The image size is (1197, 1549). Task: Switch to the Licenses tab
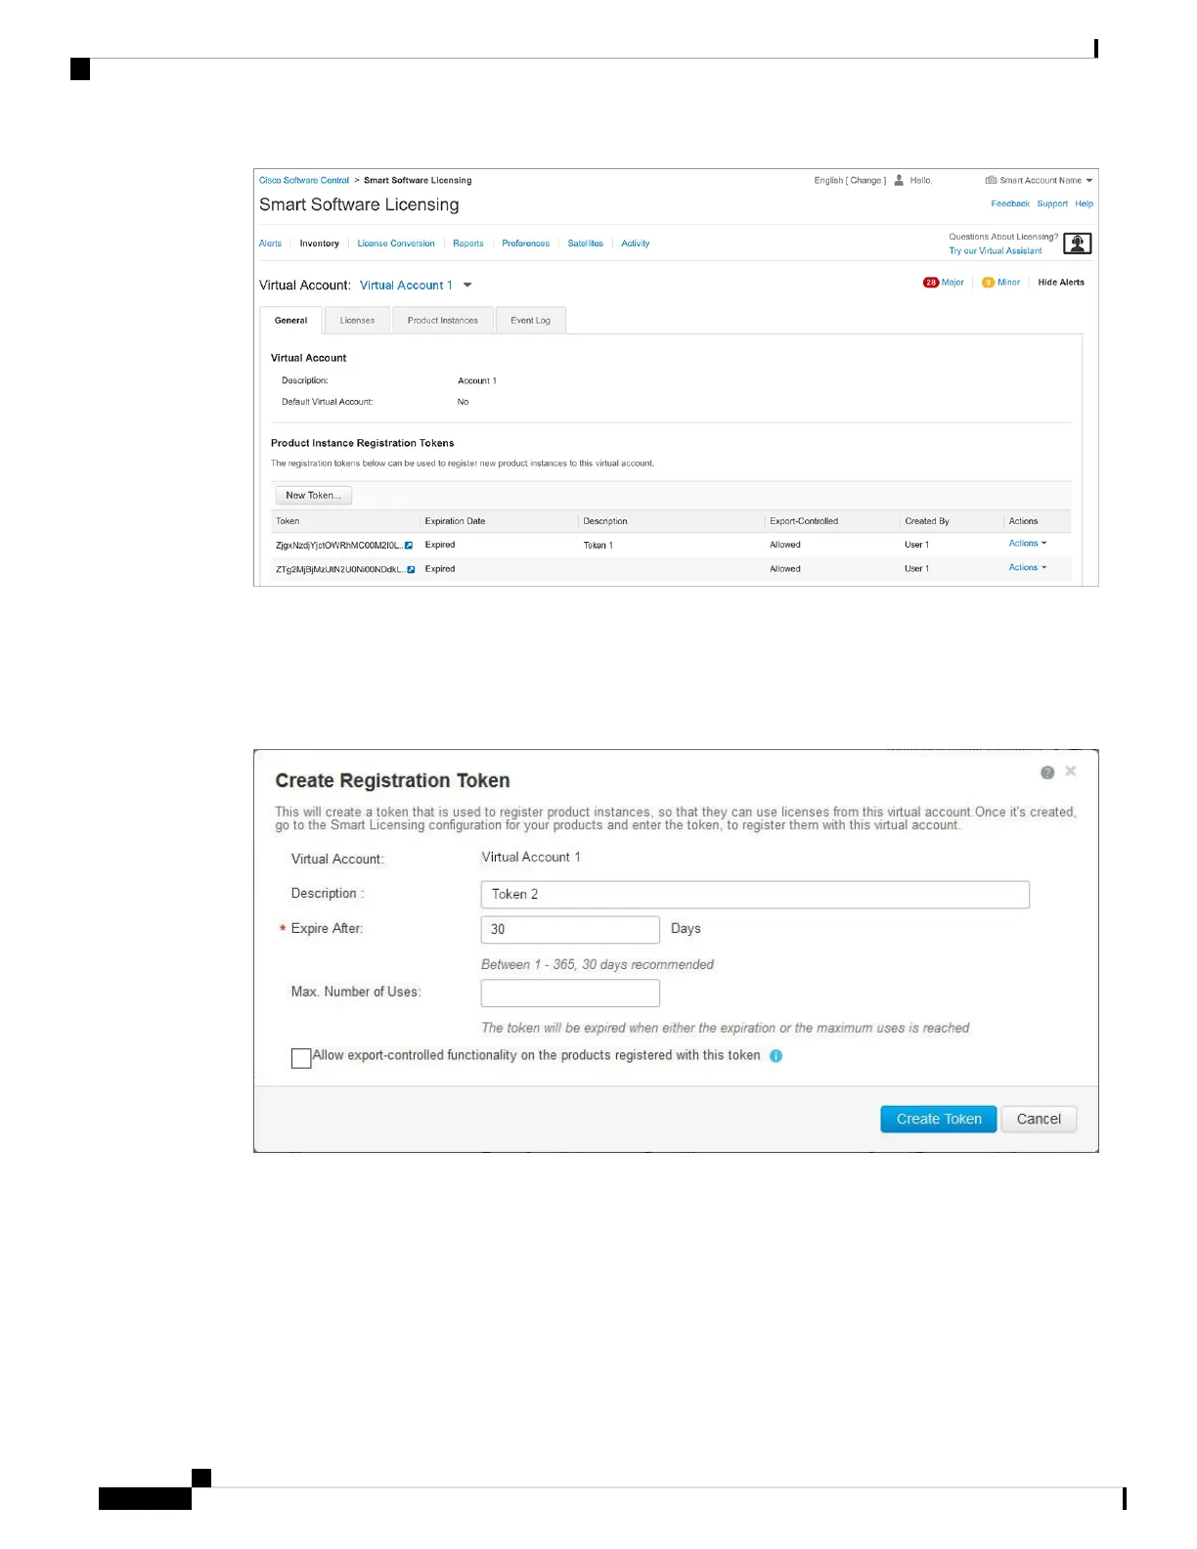357,321
